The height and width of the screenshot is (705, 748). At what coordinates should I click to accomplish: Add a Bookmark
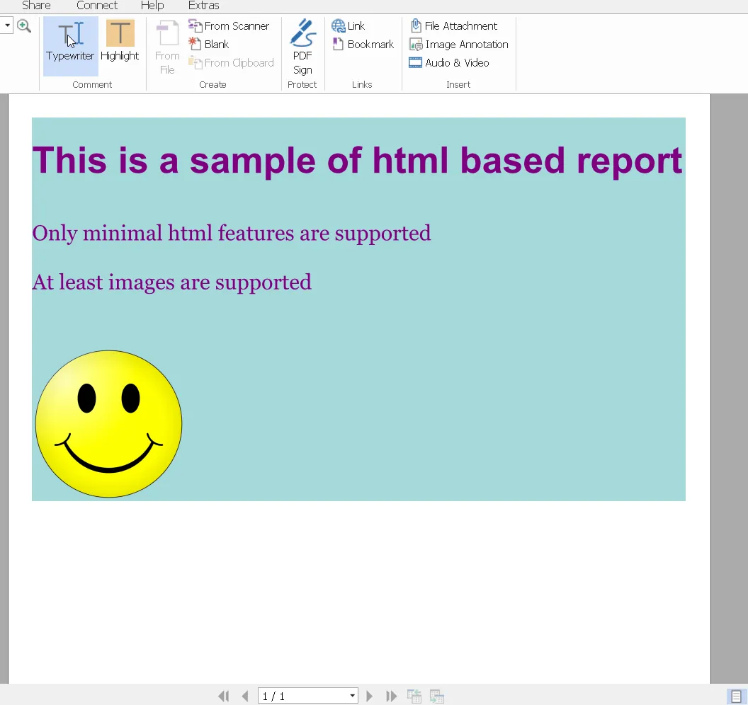pyautogui.click(x=363, y=45)
